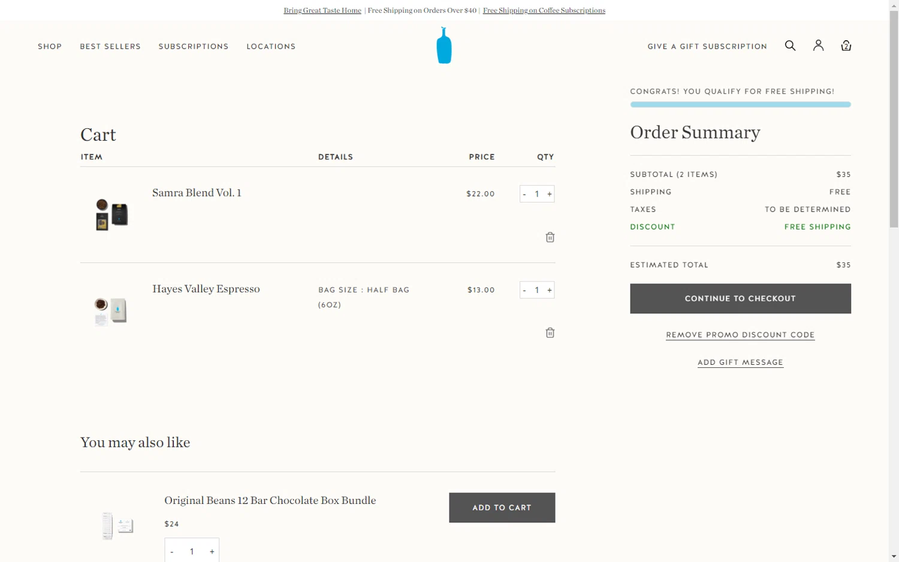The image size is (899, 562).
Task: Click Samra Blend quantity value field
Action: pyautogui.click(x=537, y=194)
